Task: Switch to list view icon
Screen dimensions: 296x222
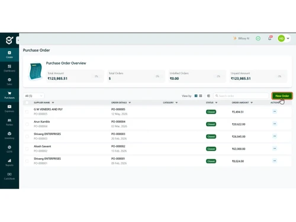Action: 196,96
